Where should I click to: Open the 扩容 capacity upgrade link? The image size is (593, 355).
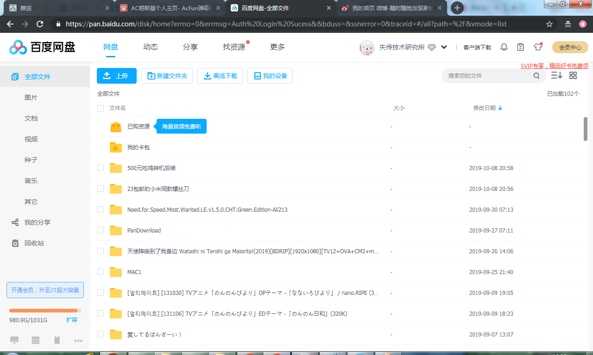[71, 319]
